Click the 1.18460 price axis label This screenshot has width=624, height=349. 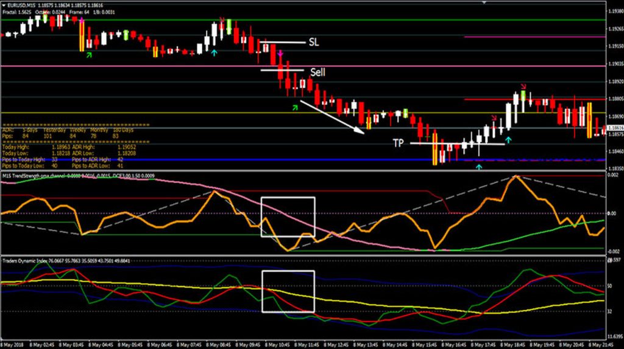(615, 151)
